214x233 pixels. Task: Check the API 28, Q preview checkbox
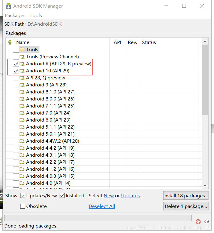tap(16, 78)
